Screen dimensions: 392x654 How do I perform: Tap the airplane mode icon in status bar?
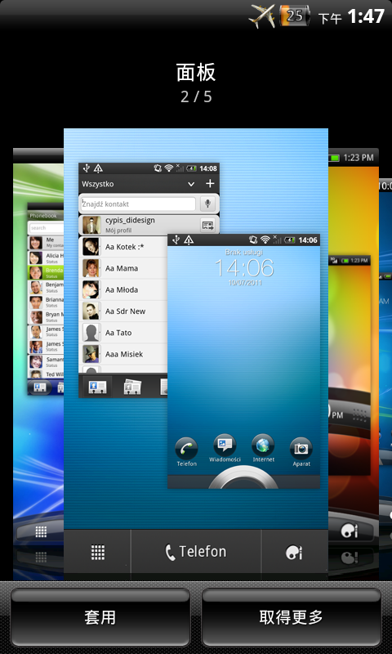click(262, 16)
